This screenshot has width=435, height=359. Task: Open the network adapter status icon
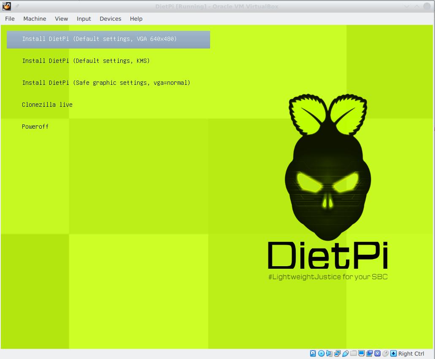point(337,354)
